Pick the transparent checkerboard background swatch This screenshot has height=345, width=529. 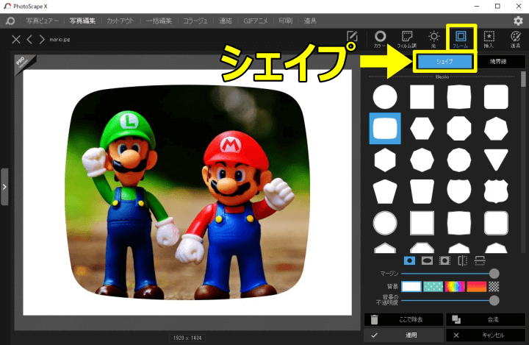[494, 287]
